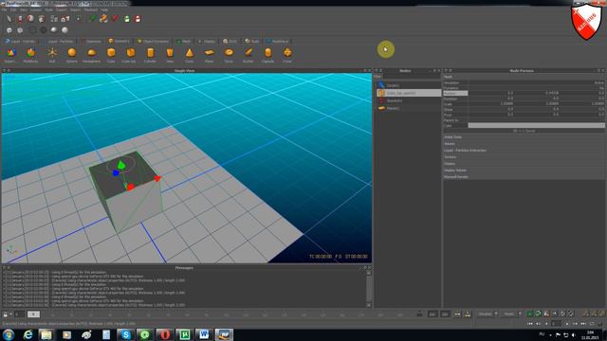Click the Position Y value field
The height and width of the screenshot is (341, 607).
[537, 93]
